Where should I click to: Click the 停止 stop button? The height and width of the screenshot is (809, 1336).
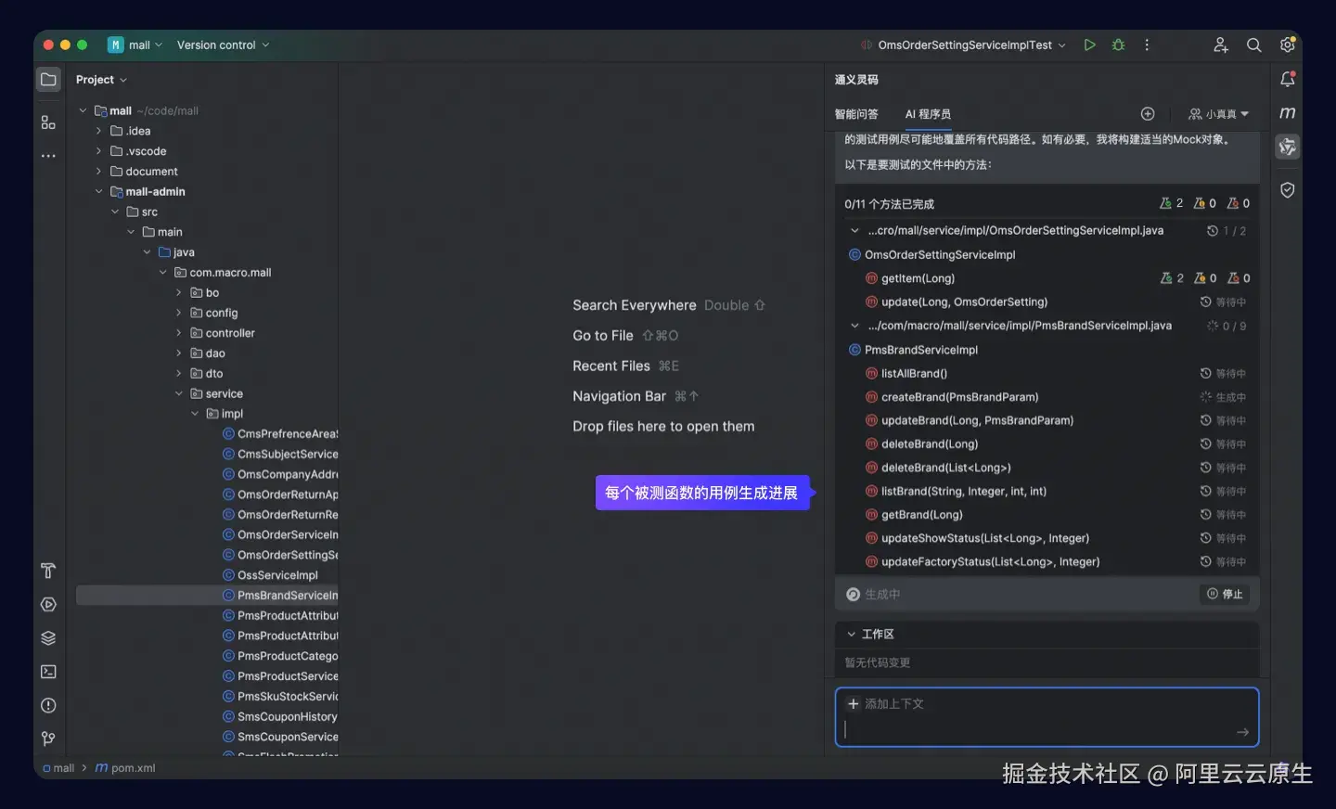[x=1225, y=594]
